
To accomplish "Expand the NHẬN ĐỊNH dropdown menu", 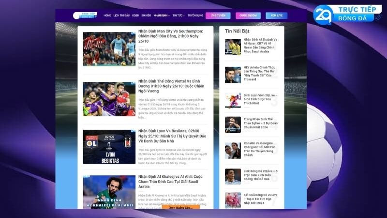I will [x=162, y=16].
